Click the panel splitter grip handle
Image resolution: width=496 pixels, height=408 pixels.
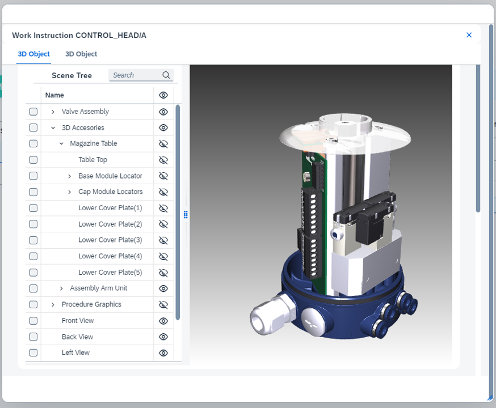tap(186, 215)
